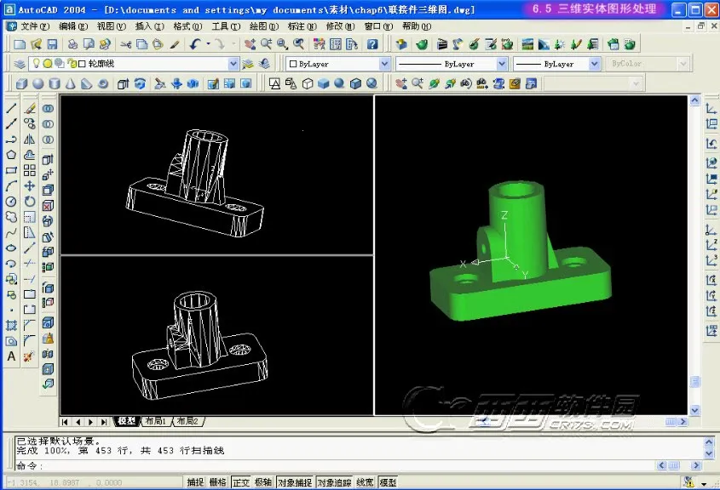
Task: Activate Pan Realtime
Action: (x=250, y=44)
